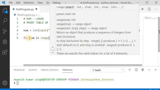Screen dimensions: 160x90
Task: Maximize the panel with the up chevron
Action: click(x=149, y=70)
